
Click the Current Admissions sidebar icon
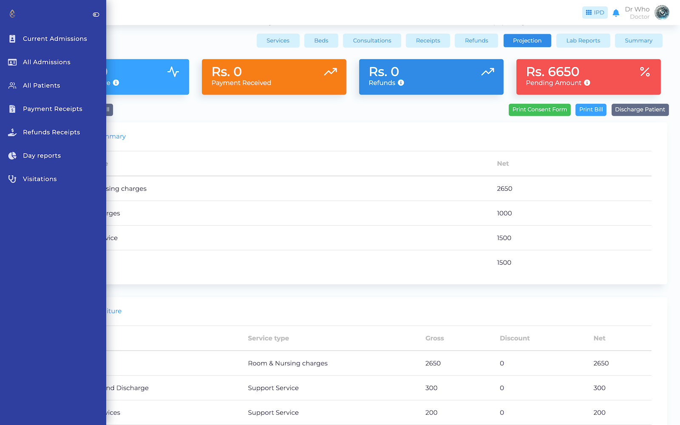[12, 39]
